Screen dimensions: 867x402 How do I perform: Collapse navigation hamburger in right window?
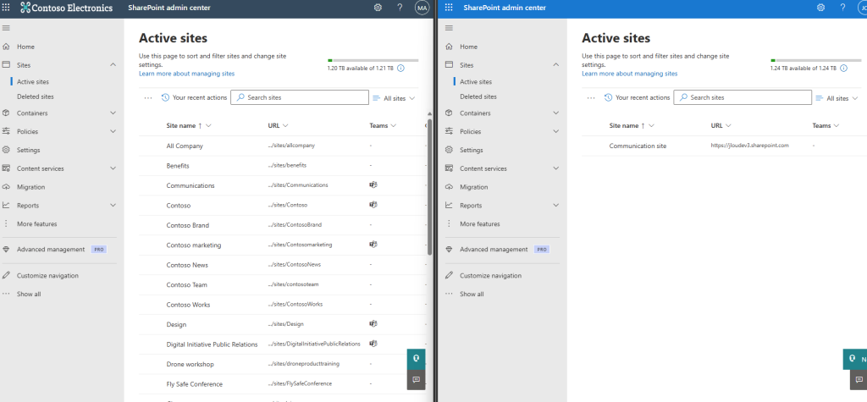449,28
